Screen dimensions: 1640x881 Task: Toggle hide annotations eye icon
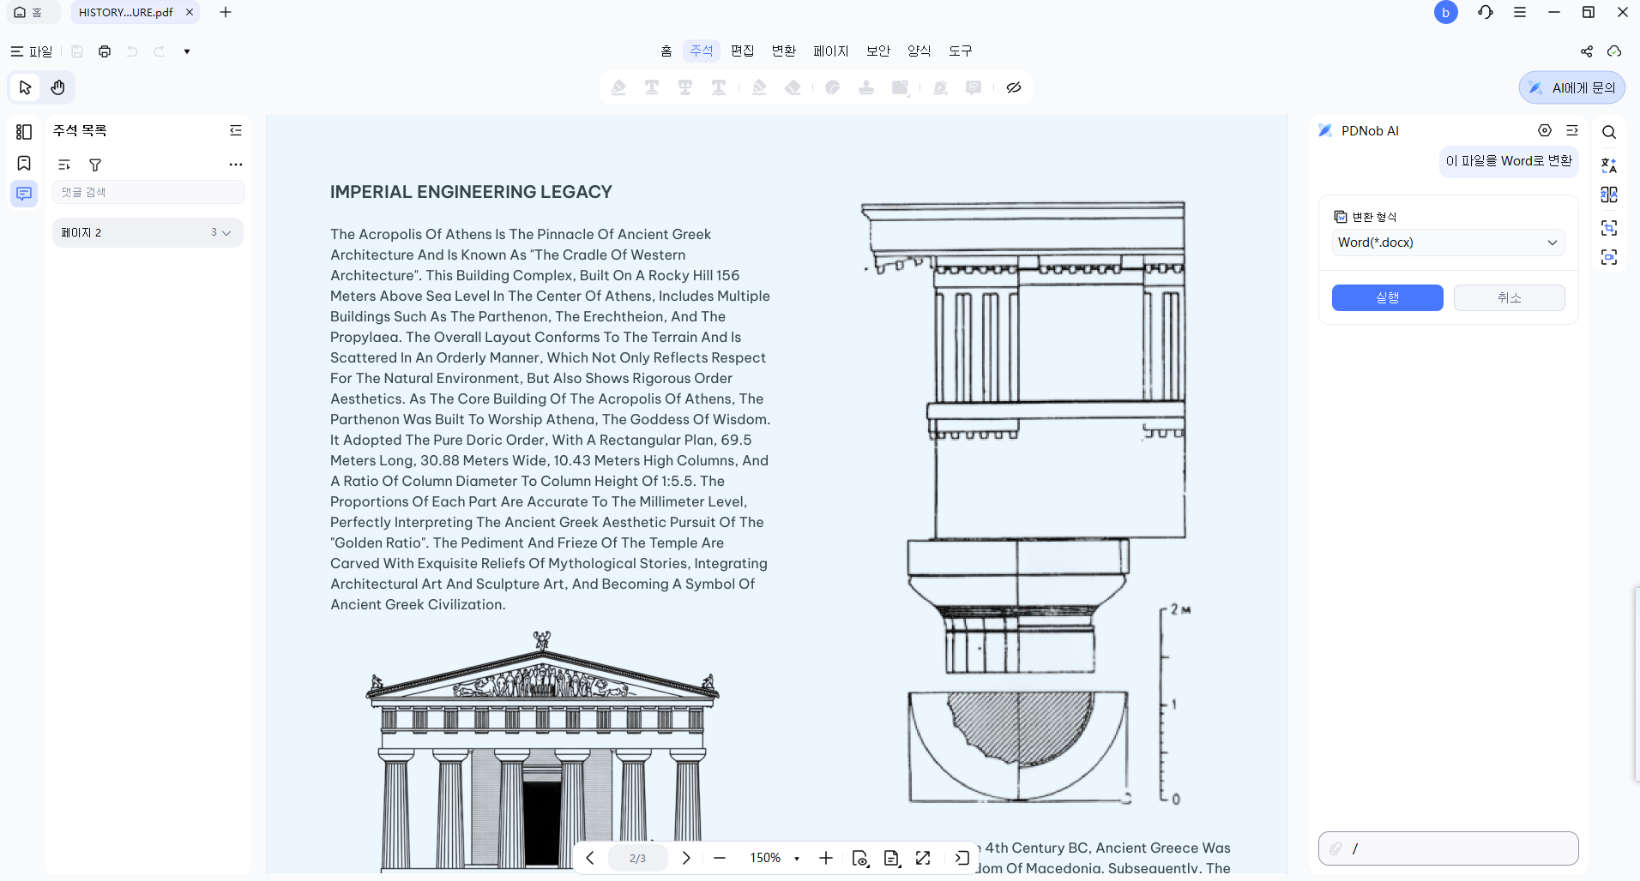point(1014,87)
